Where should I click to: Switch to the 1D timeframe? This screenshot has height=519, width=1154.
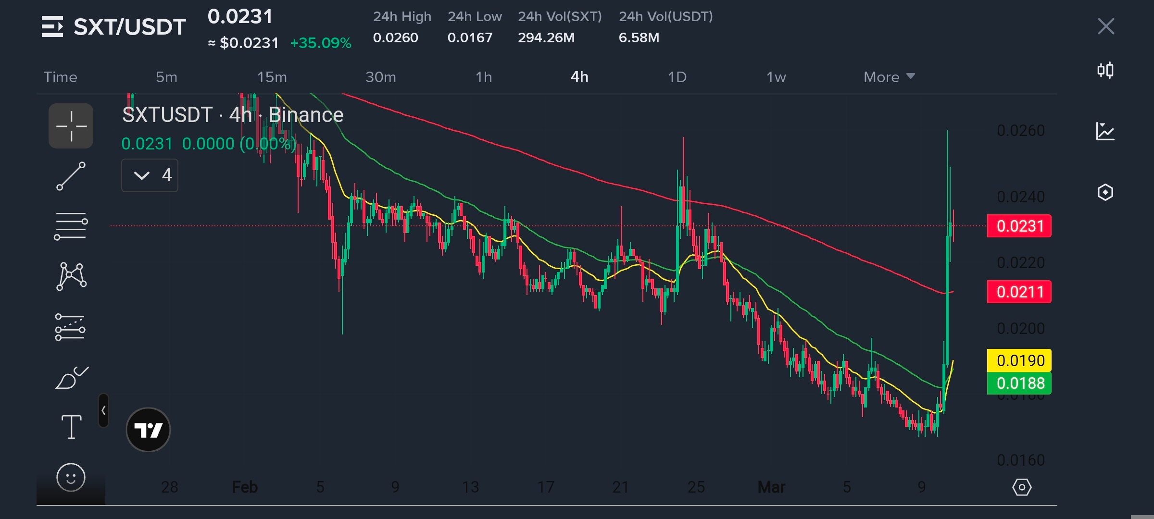(x=677, y=77)
